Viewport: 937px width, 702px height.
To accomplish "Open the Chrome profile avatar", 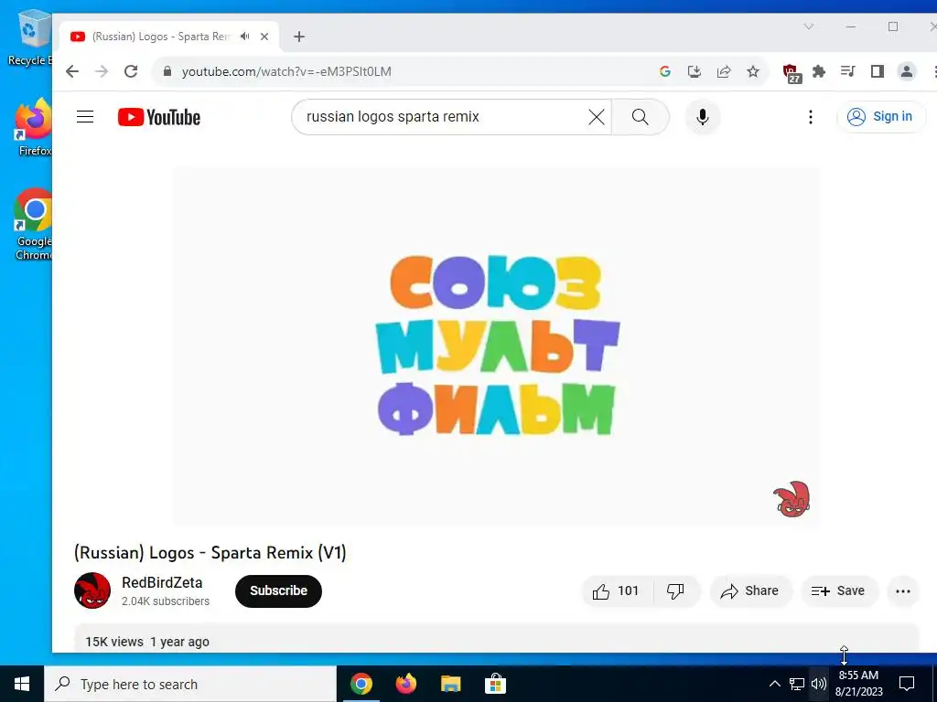I will [907, 71].
